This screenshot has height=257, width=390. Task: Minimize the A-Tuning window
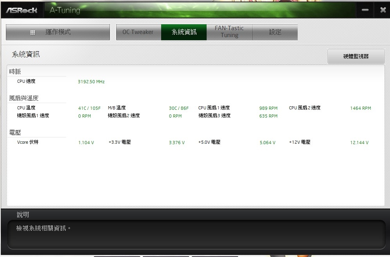(365, 10)
